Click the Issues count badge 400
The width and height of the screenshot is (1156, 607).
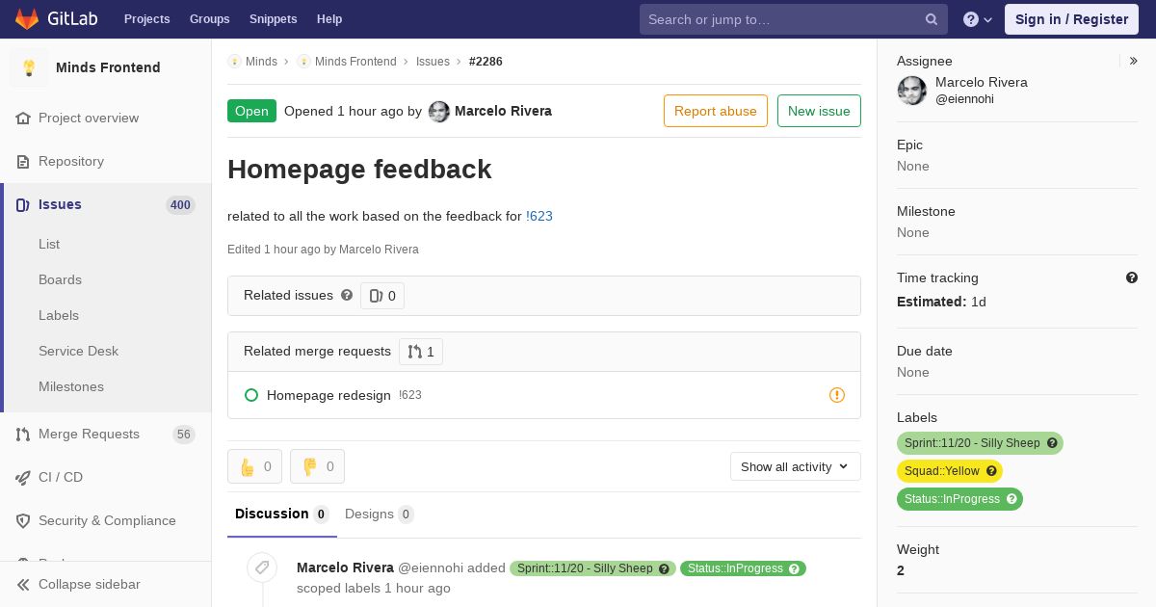click(x=180, y=205)
